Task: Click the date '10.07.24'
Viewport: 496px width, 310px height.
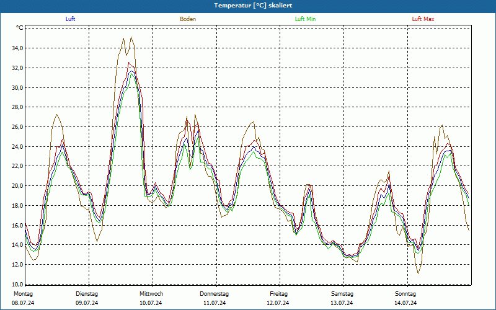Action: coord(151,303)
